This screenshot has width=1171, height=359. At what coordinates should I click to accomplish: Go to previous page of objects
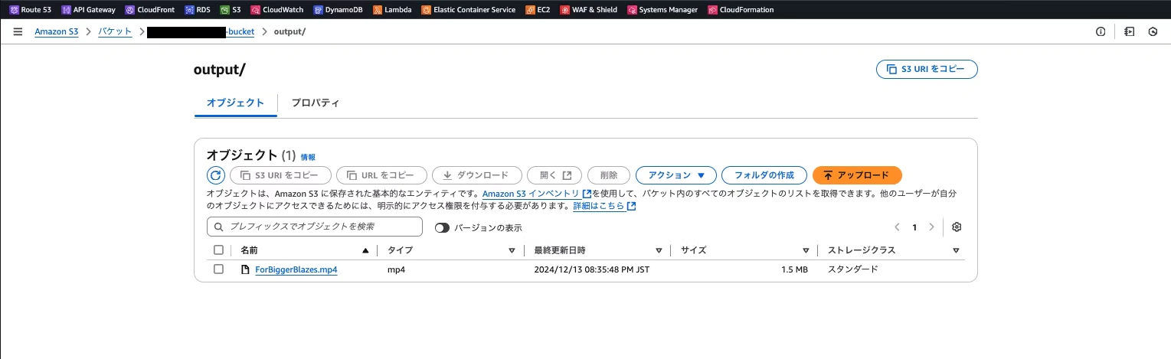pos(898,227)
